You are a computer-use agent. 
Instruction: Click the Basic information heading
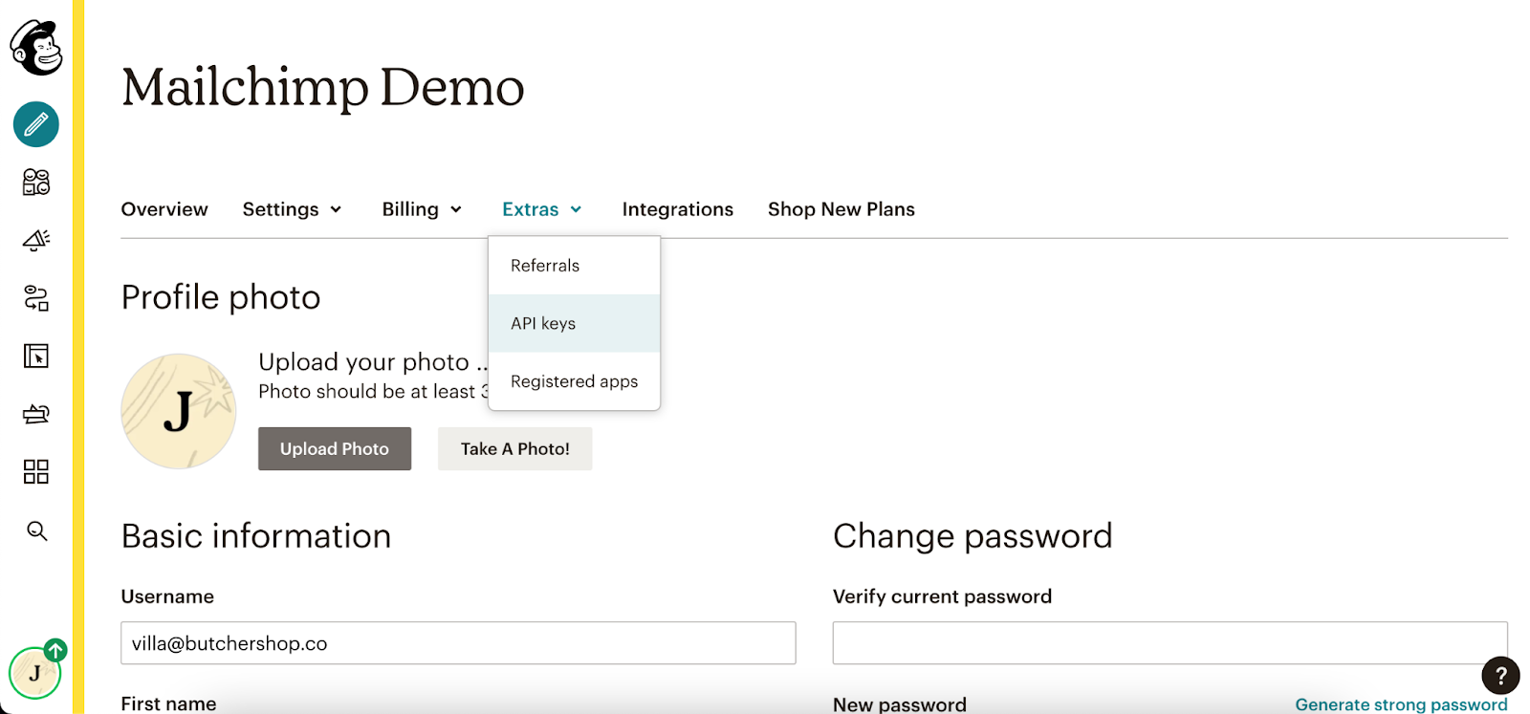[256, 536]
